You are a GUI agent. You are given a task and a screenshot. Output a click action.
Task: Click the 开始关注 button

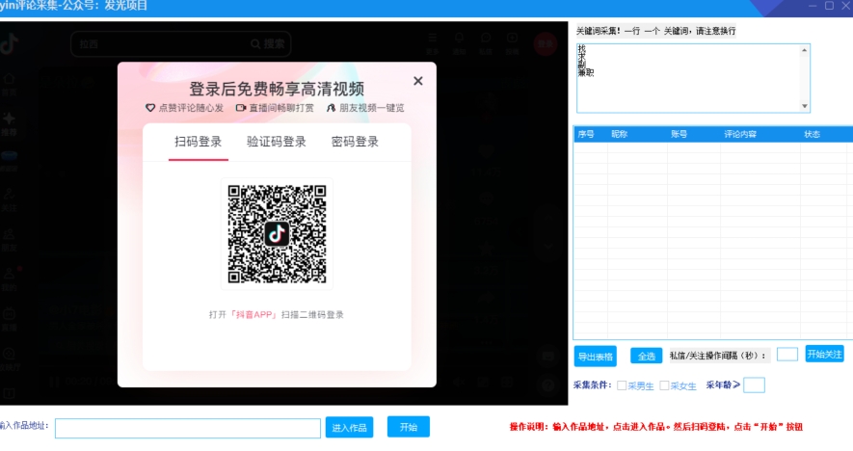click(x=824, y=354)
